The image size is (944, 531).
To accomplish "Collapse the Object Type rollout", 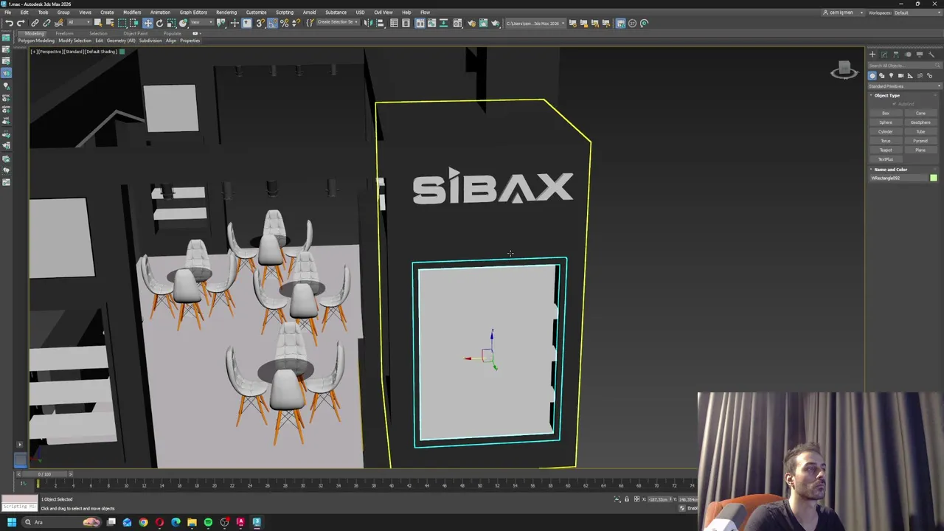I will coord(887,96).
